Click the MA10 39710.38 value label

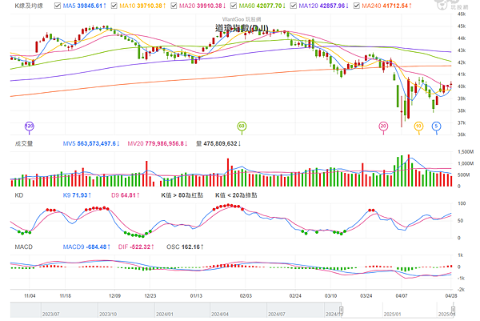tap(142, 6)
